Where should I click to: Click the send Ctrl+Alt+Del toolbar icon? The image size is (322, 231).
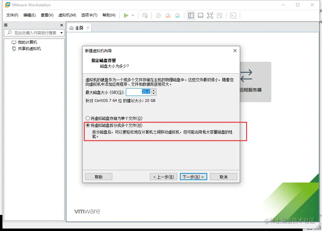click(145, 16)
